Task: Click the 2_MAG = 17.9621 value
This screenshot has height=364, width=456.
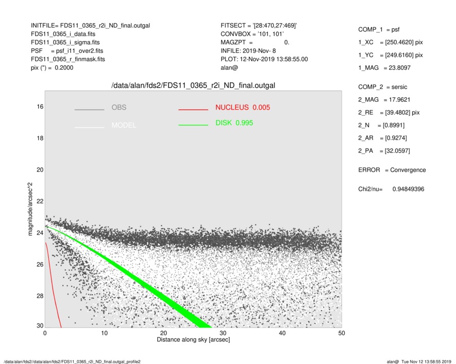Action: (384, 100)
